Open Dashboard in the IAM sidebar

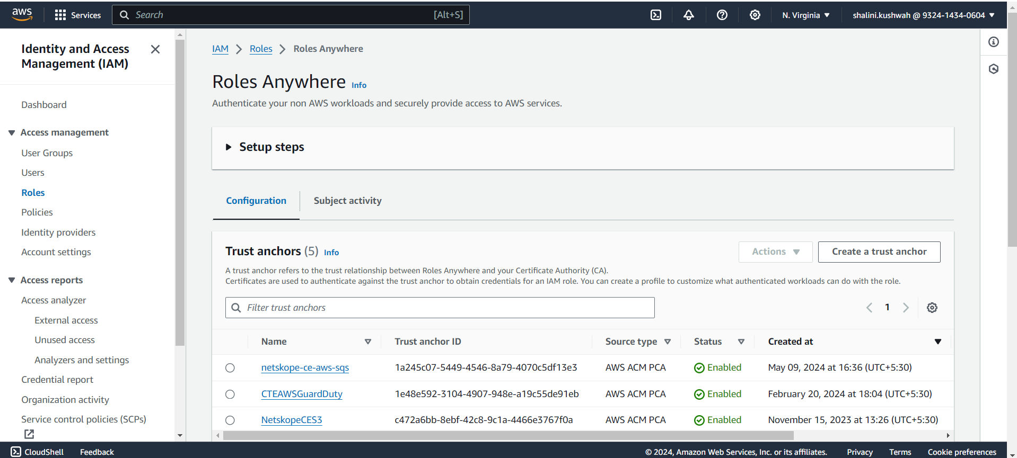[44, 105]
